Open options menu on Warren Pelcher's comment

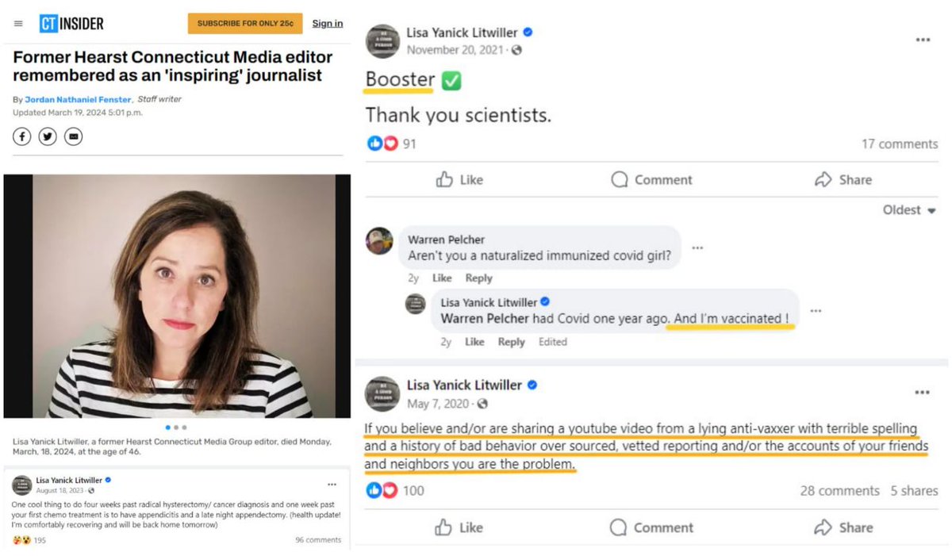(697, 247)
